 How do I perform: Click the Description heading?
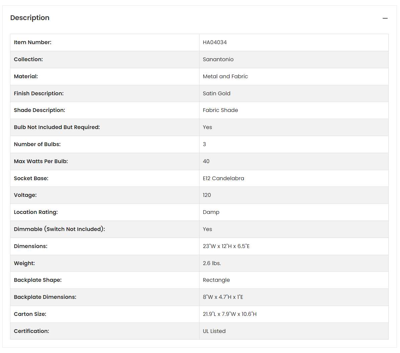tap(30, 18)
